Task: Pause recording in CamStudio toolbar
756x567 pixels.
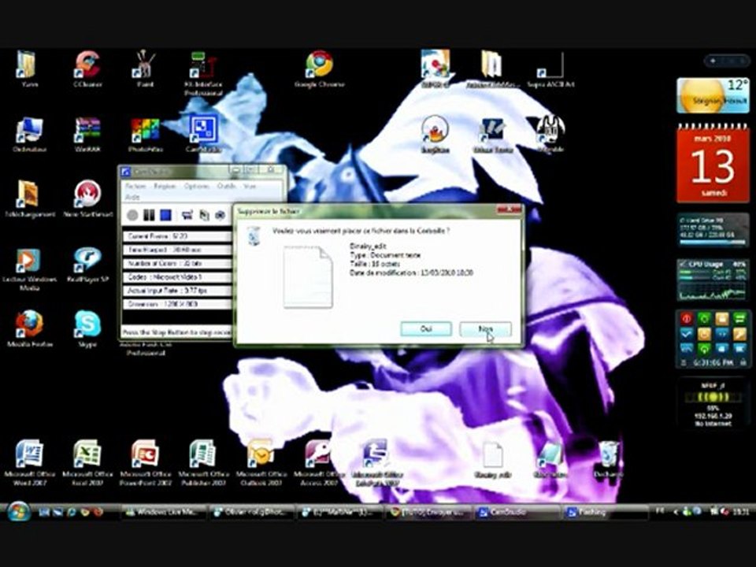Action: click(x=149, y=215)
